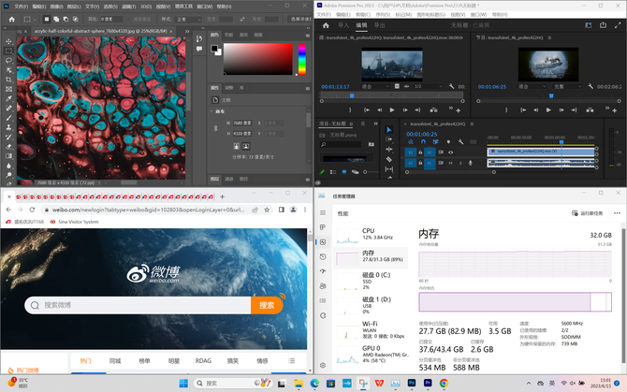Click the Photoshop rainbow hue slider
The width and height of the screenshot is (627, 392).
pos(302,59)
